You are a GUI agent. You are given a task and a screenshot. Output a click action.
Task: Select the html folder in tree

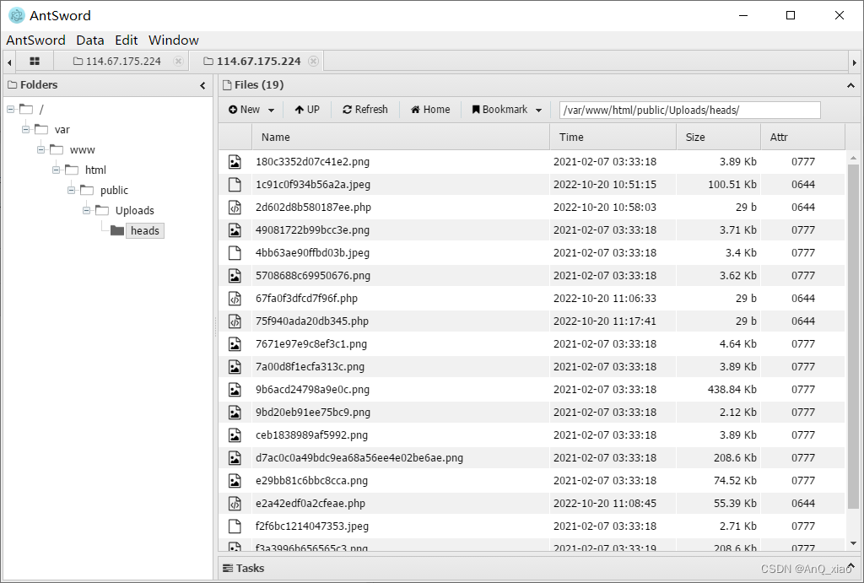pyautogui.click(x=95, y=170)
